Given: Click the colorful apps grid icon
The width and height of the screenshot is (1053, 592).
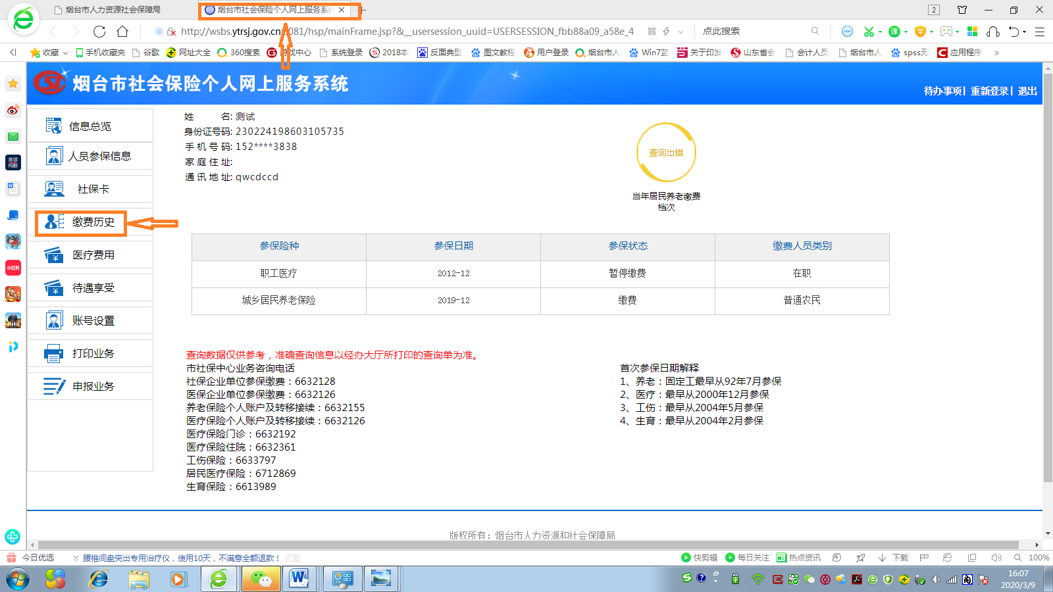Looking at the screenshot, I should [973, 32].
